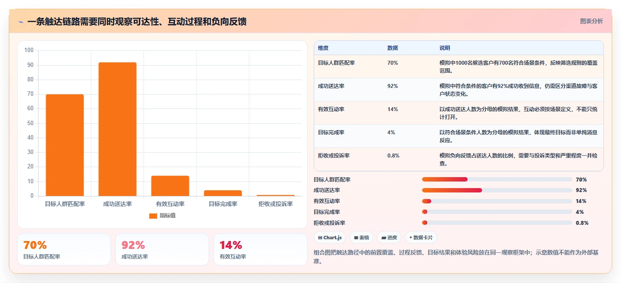Select the Chart.js chip
Screen dimensions: 621x283
point(330,238)
